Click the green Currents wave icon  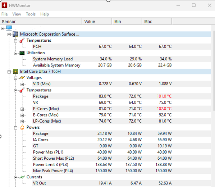[22, 177]
